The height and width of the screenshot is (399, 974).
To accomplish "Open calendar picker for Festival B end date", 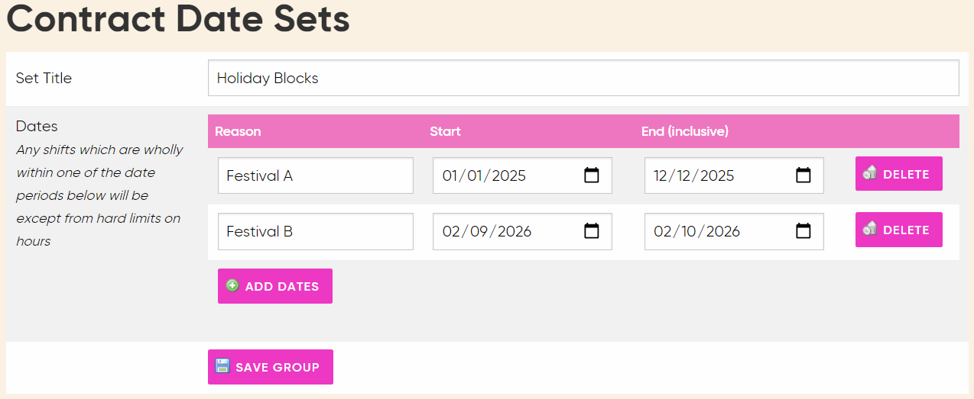I will coord(803,231).
